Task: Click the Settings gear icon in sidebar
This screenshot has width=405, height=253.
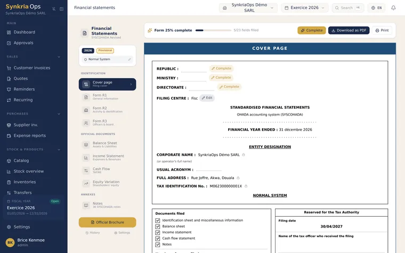Action: [9, 227]
